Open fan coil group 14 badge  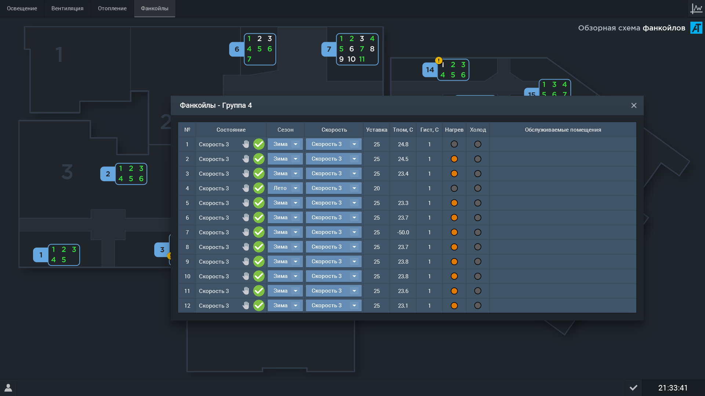[x=430, y=70]
